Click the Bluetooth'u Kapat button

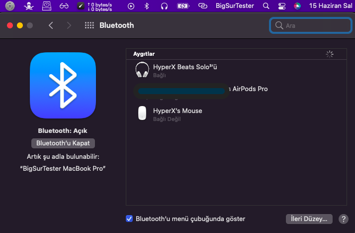63,143
